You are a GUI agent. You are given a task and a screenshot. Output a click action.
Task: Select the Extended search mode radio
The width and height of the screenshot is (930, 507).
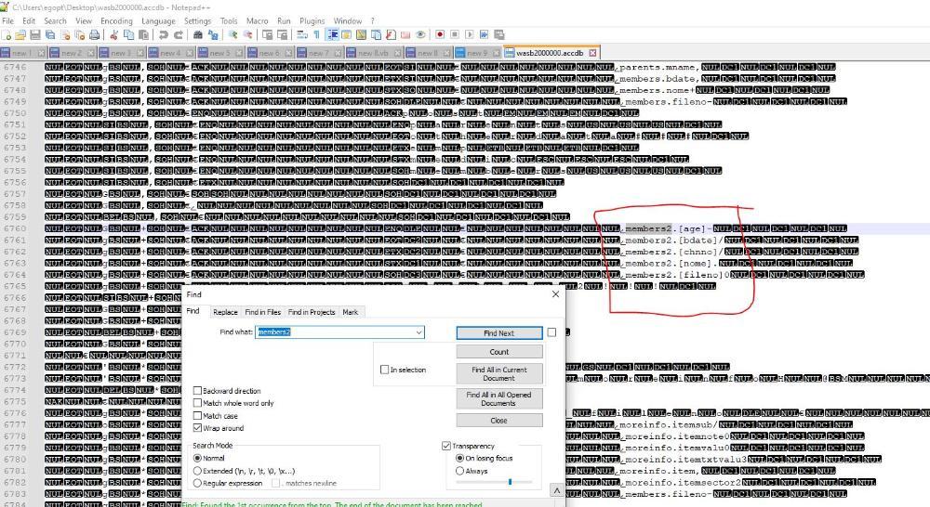pyautogui.click(x=197, y=471)
